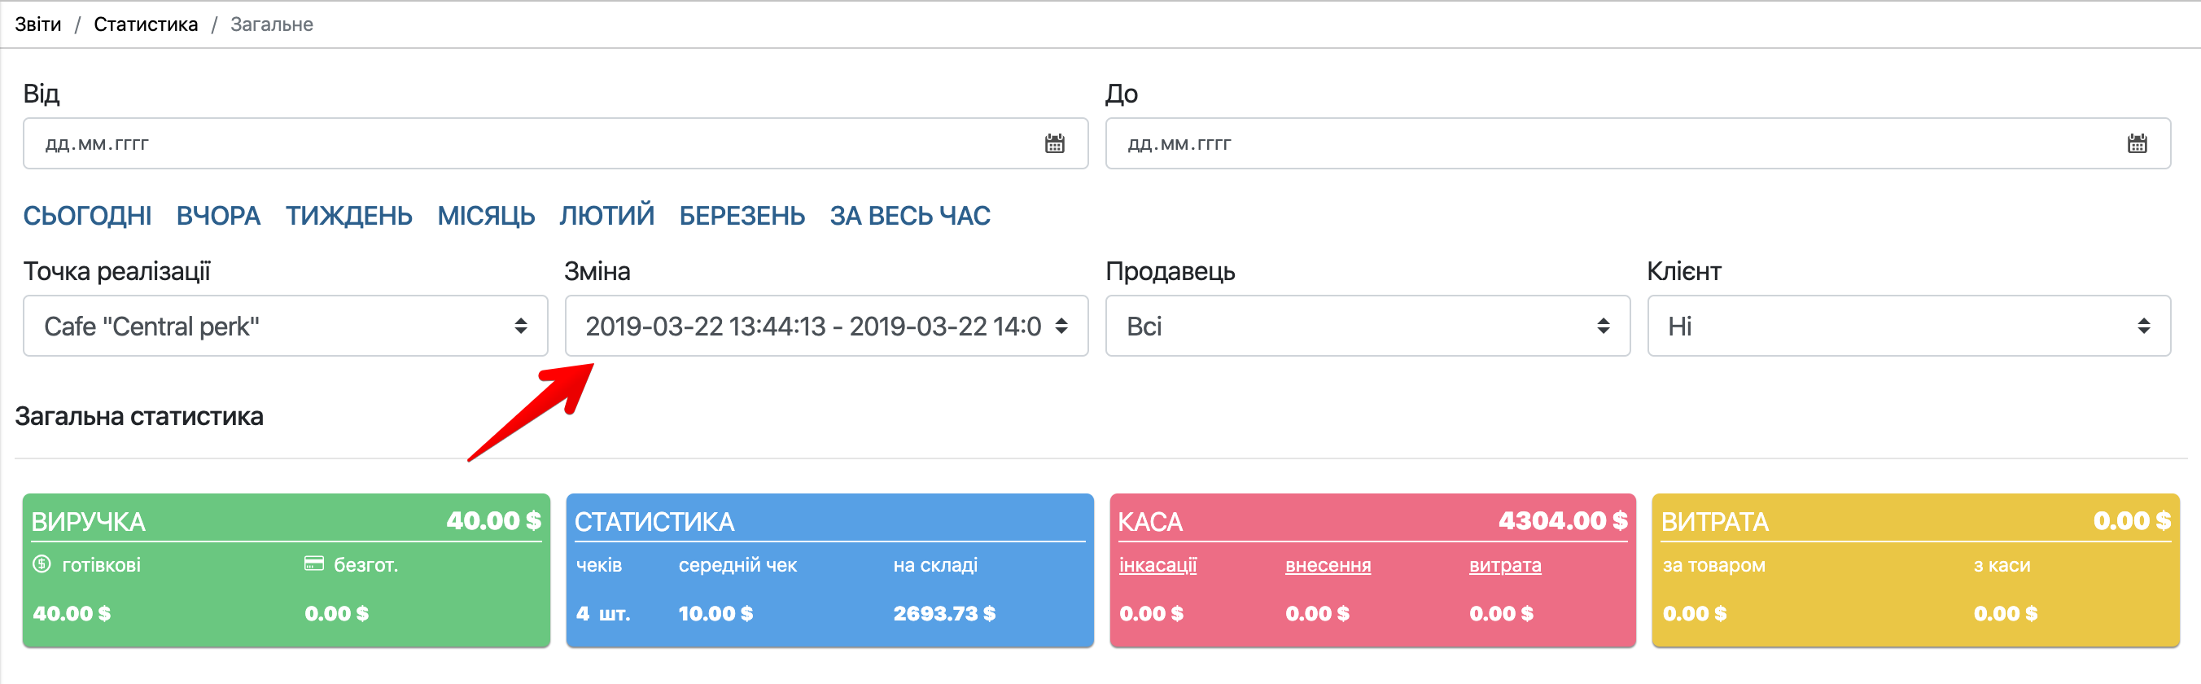This screenshot has height=684, width=2201.
Task: Open calendar picker in Від field
Action: pos(1054,143)
